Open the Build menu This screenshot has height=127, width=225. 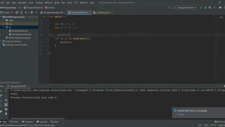coord(57,2)
